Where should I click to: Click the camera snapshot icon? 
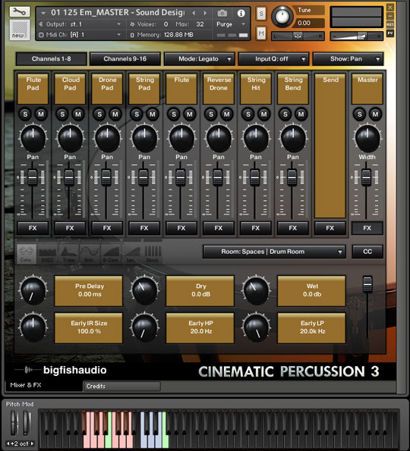tap(222, 13)
